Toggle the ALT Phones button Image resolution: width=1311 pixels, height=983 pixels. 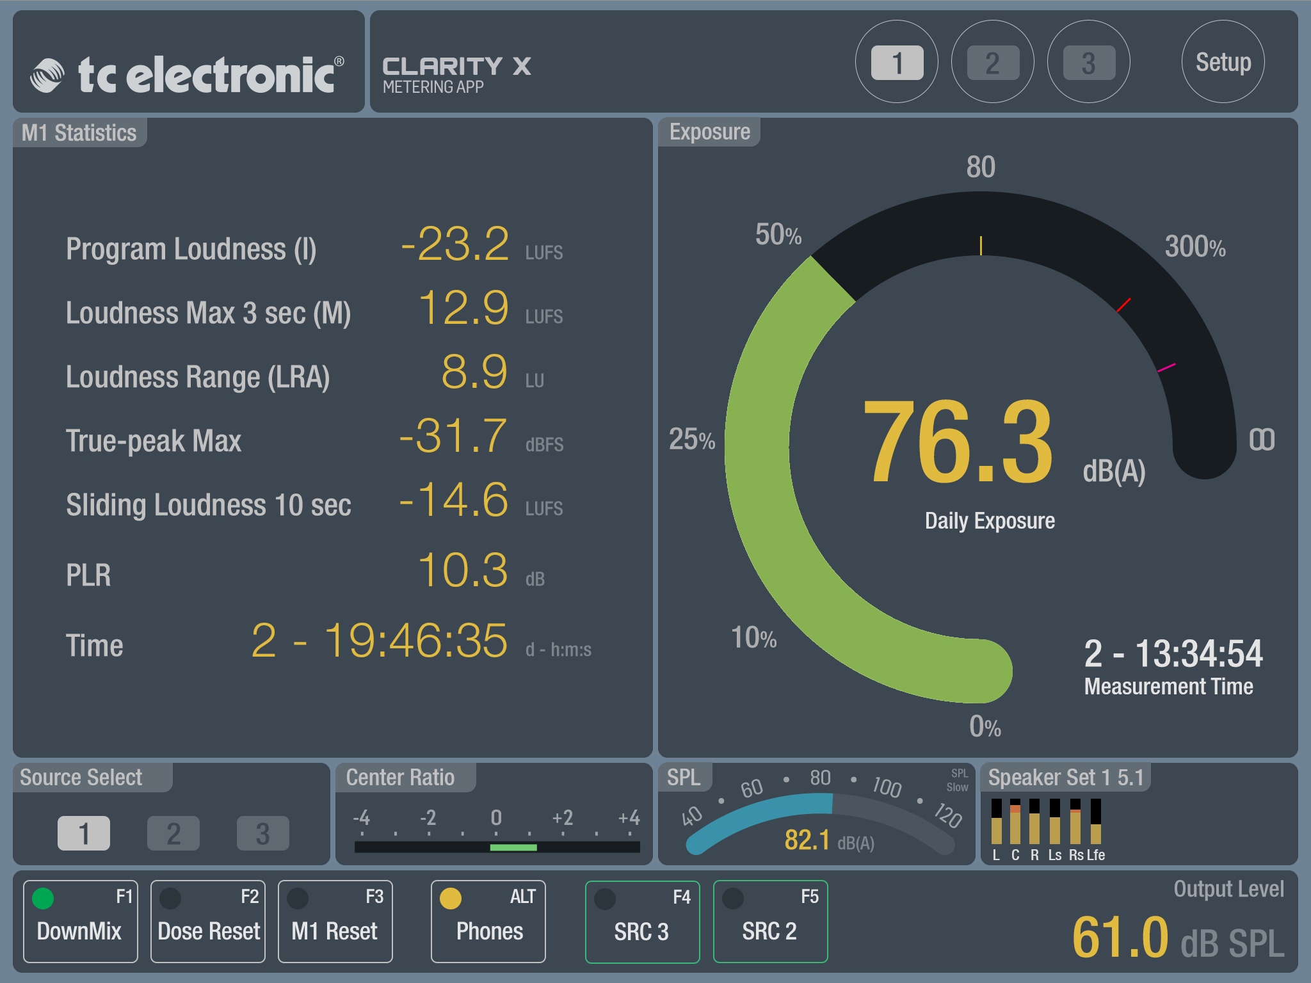pos(488,922)
